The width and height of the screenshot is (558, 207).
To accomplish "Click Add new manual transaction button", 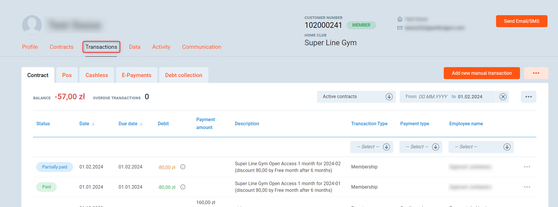I will (481, 73).
